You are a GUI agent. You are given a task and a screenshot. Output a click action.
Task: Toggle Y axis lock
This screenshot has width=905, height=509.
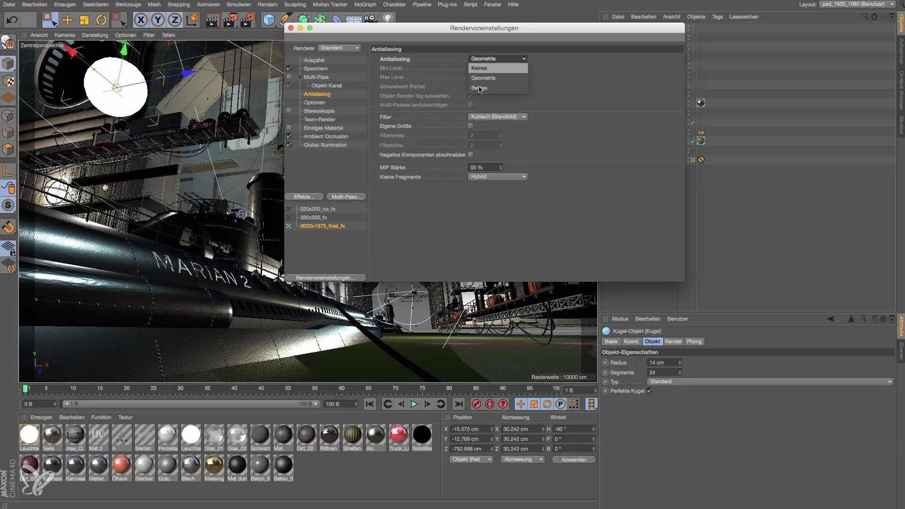[158, 20]
